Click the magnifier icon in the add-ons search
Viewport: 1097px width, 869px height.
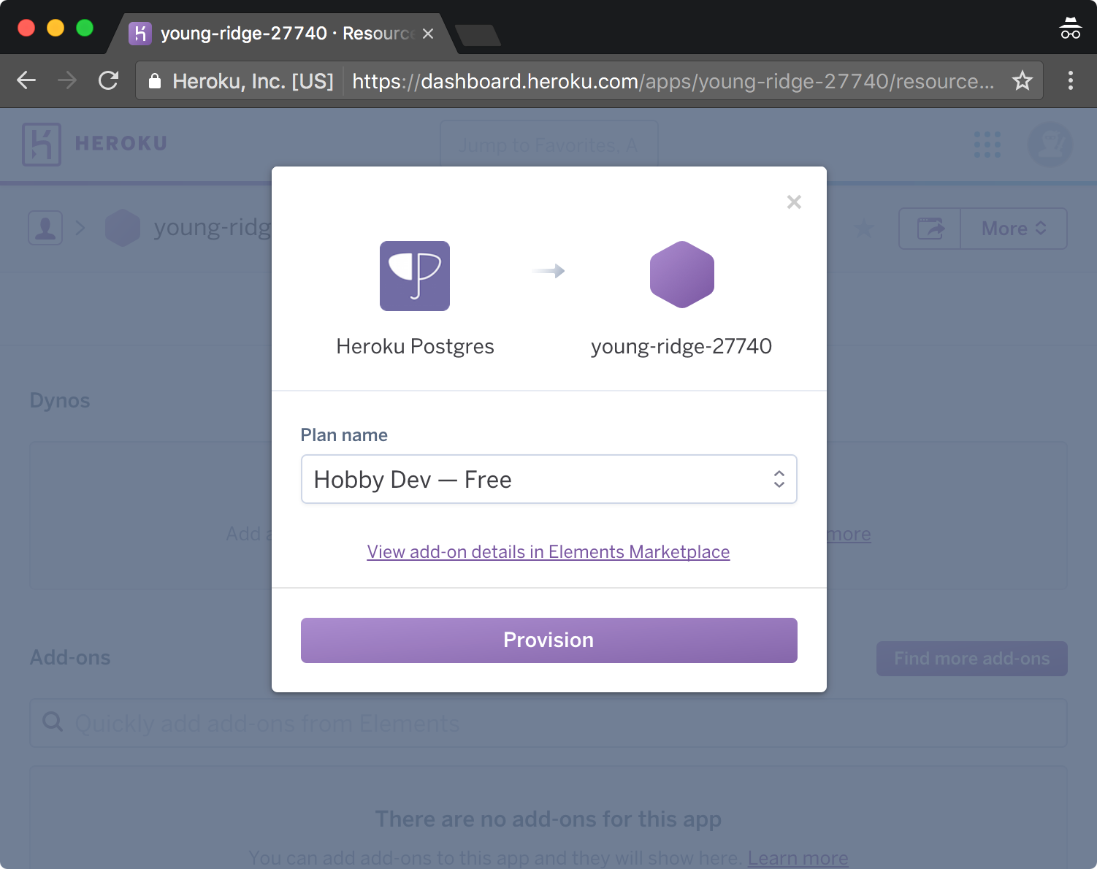click(x=52, y=721)
